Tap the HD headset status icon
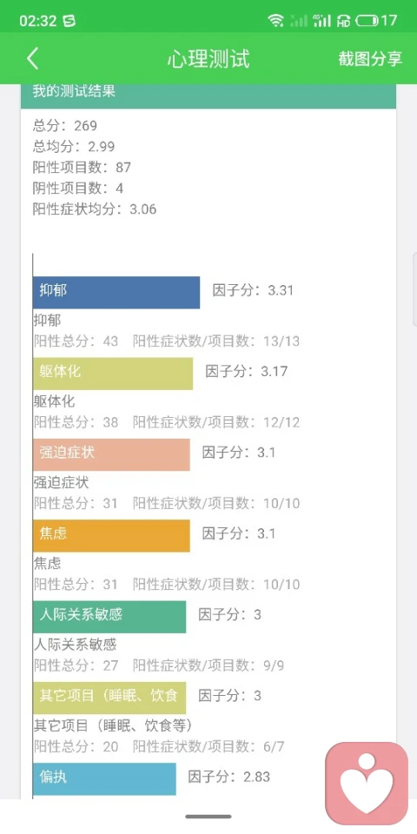This screenshot has height=834, width=417. (344, 21)
